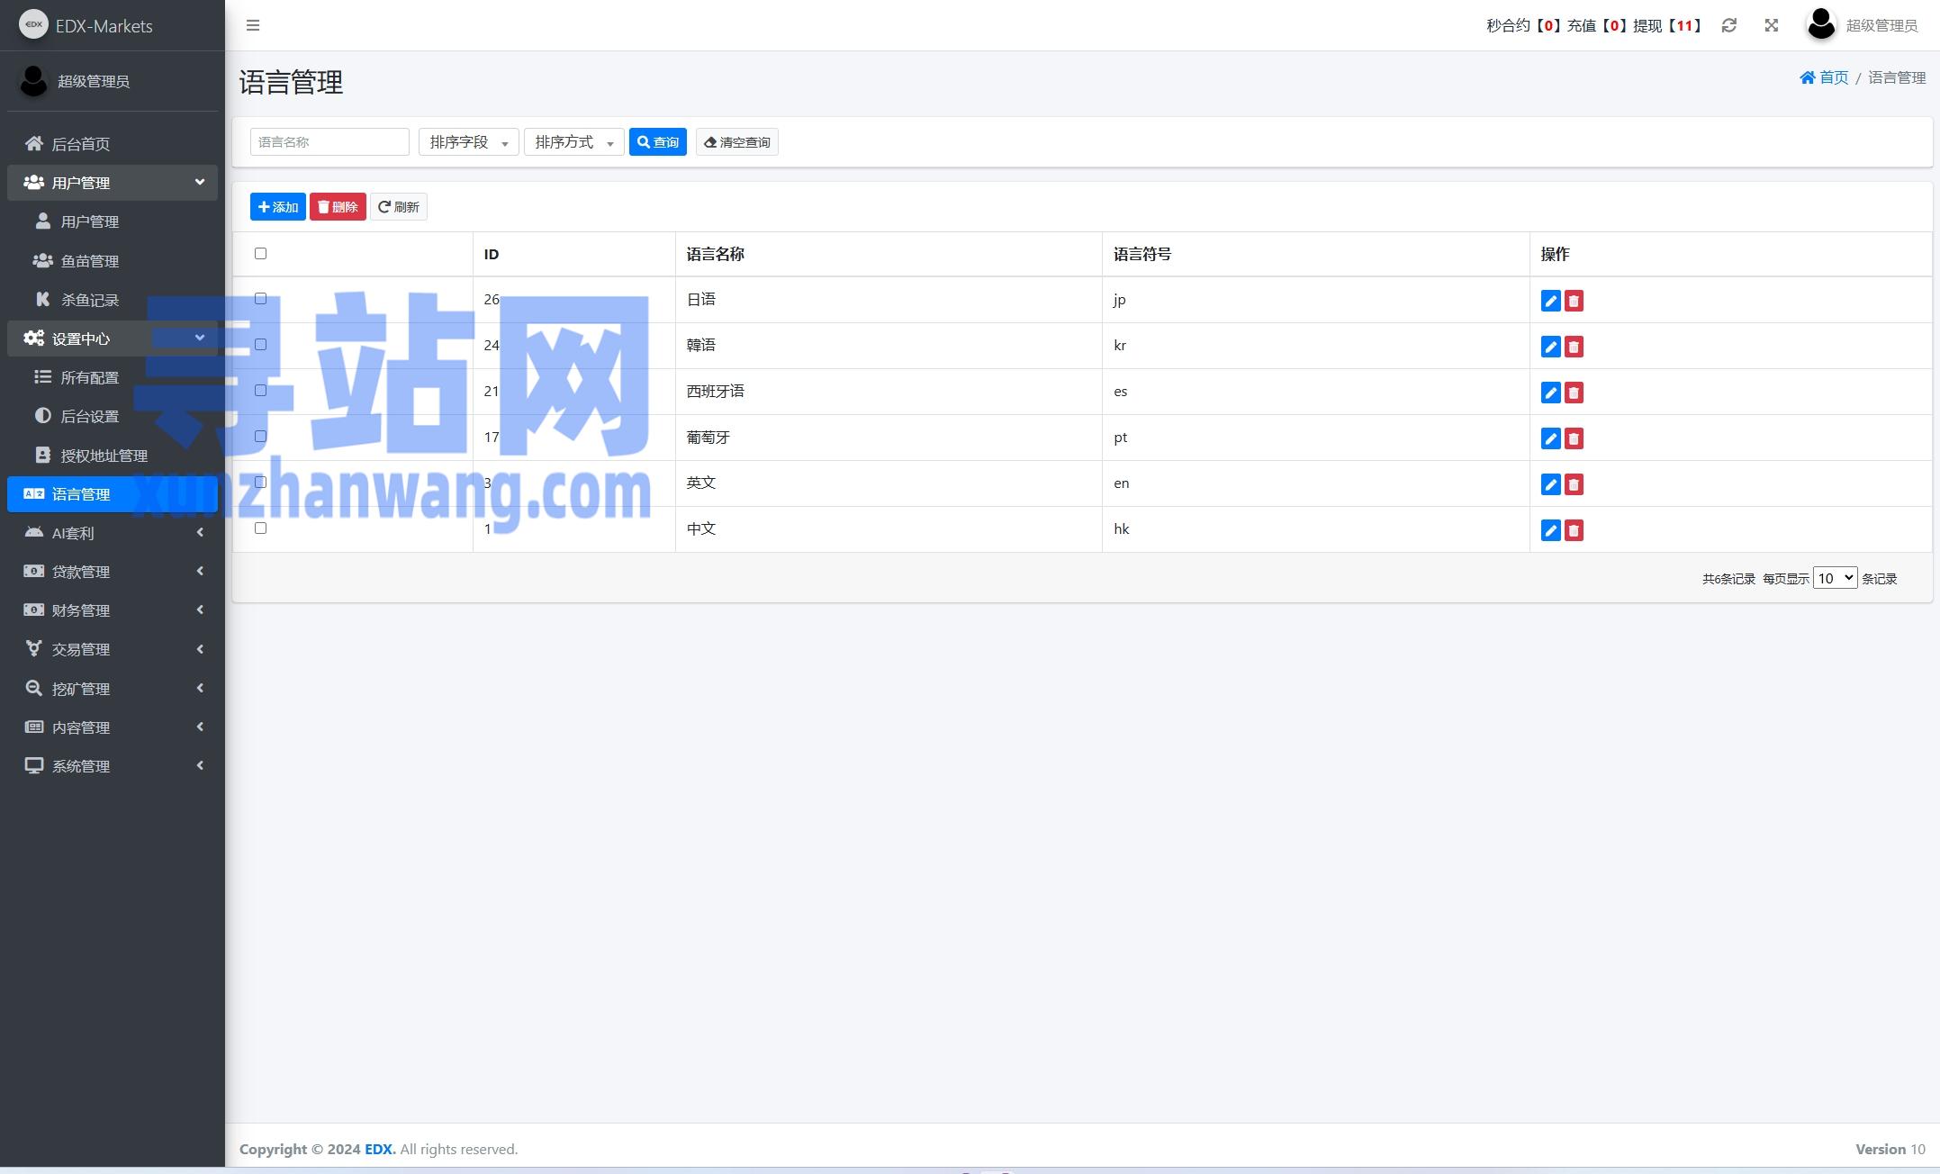1940x1174 pixels.
Task: Click red delete icon for 韓语 row
Action: [x=1574, y=347]
